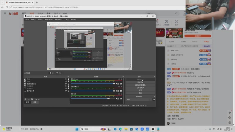Pop out the 混音器 dock panel icon

click(123, 77)
